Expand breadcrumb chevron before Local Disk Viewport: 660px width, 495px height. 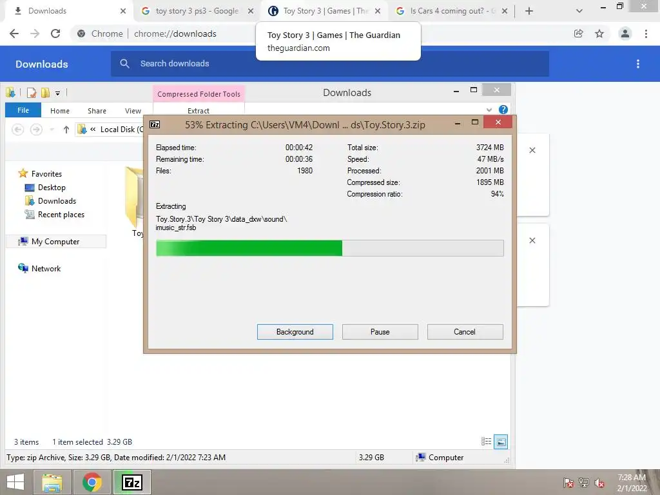point(93,129)
